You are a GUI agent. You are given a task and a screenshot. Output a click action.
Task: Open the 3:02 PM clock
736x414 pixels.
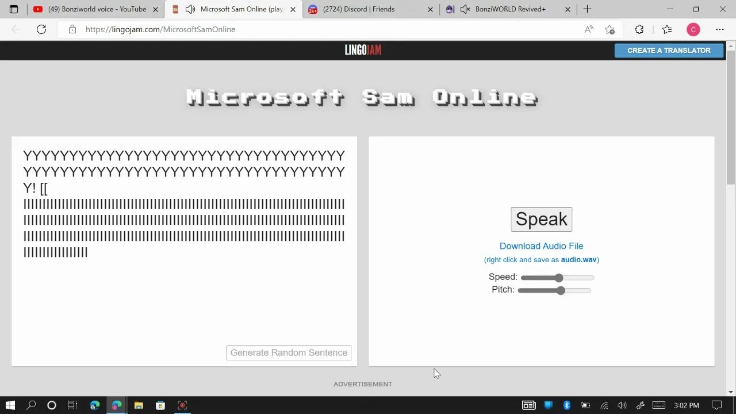click(687, 405)
